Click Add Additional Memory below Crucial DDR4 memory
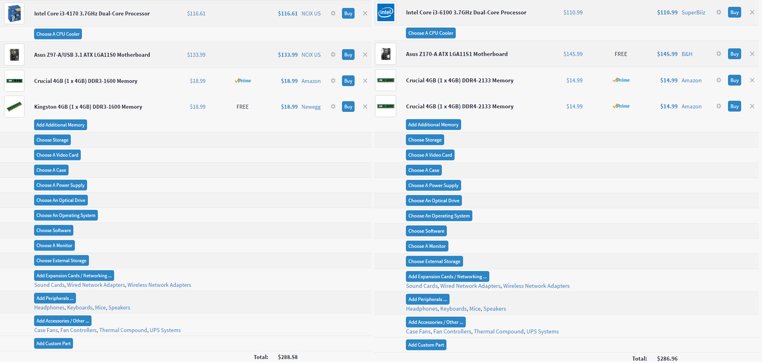The height and width of the screenshot is (363, 762). pyautogui.click(x=433, y=125)
